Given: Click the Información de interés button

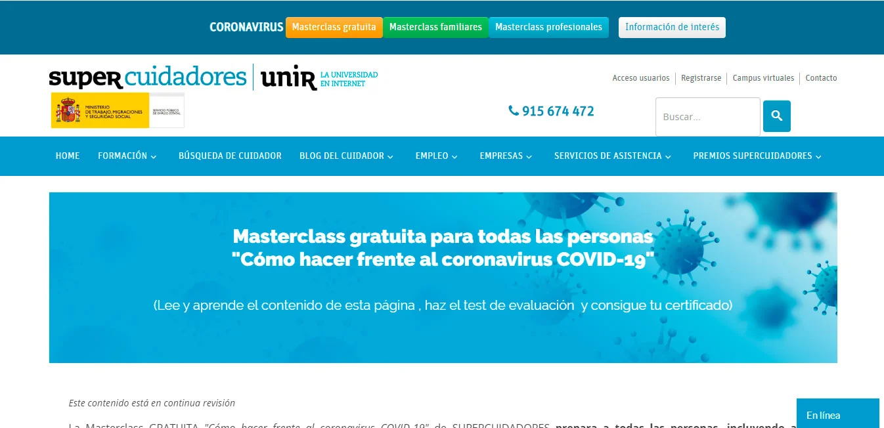Looking at the screenshot, I should pos(672,28).
